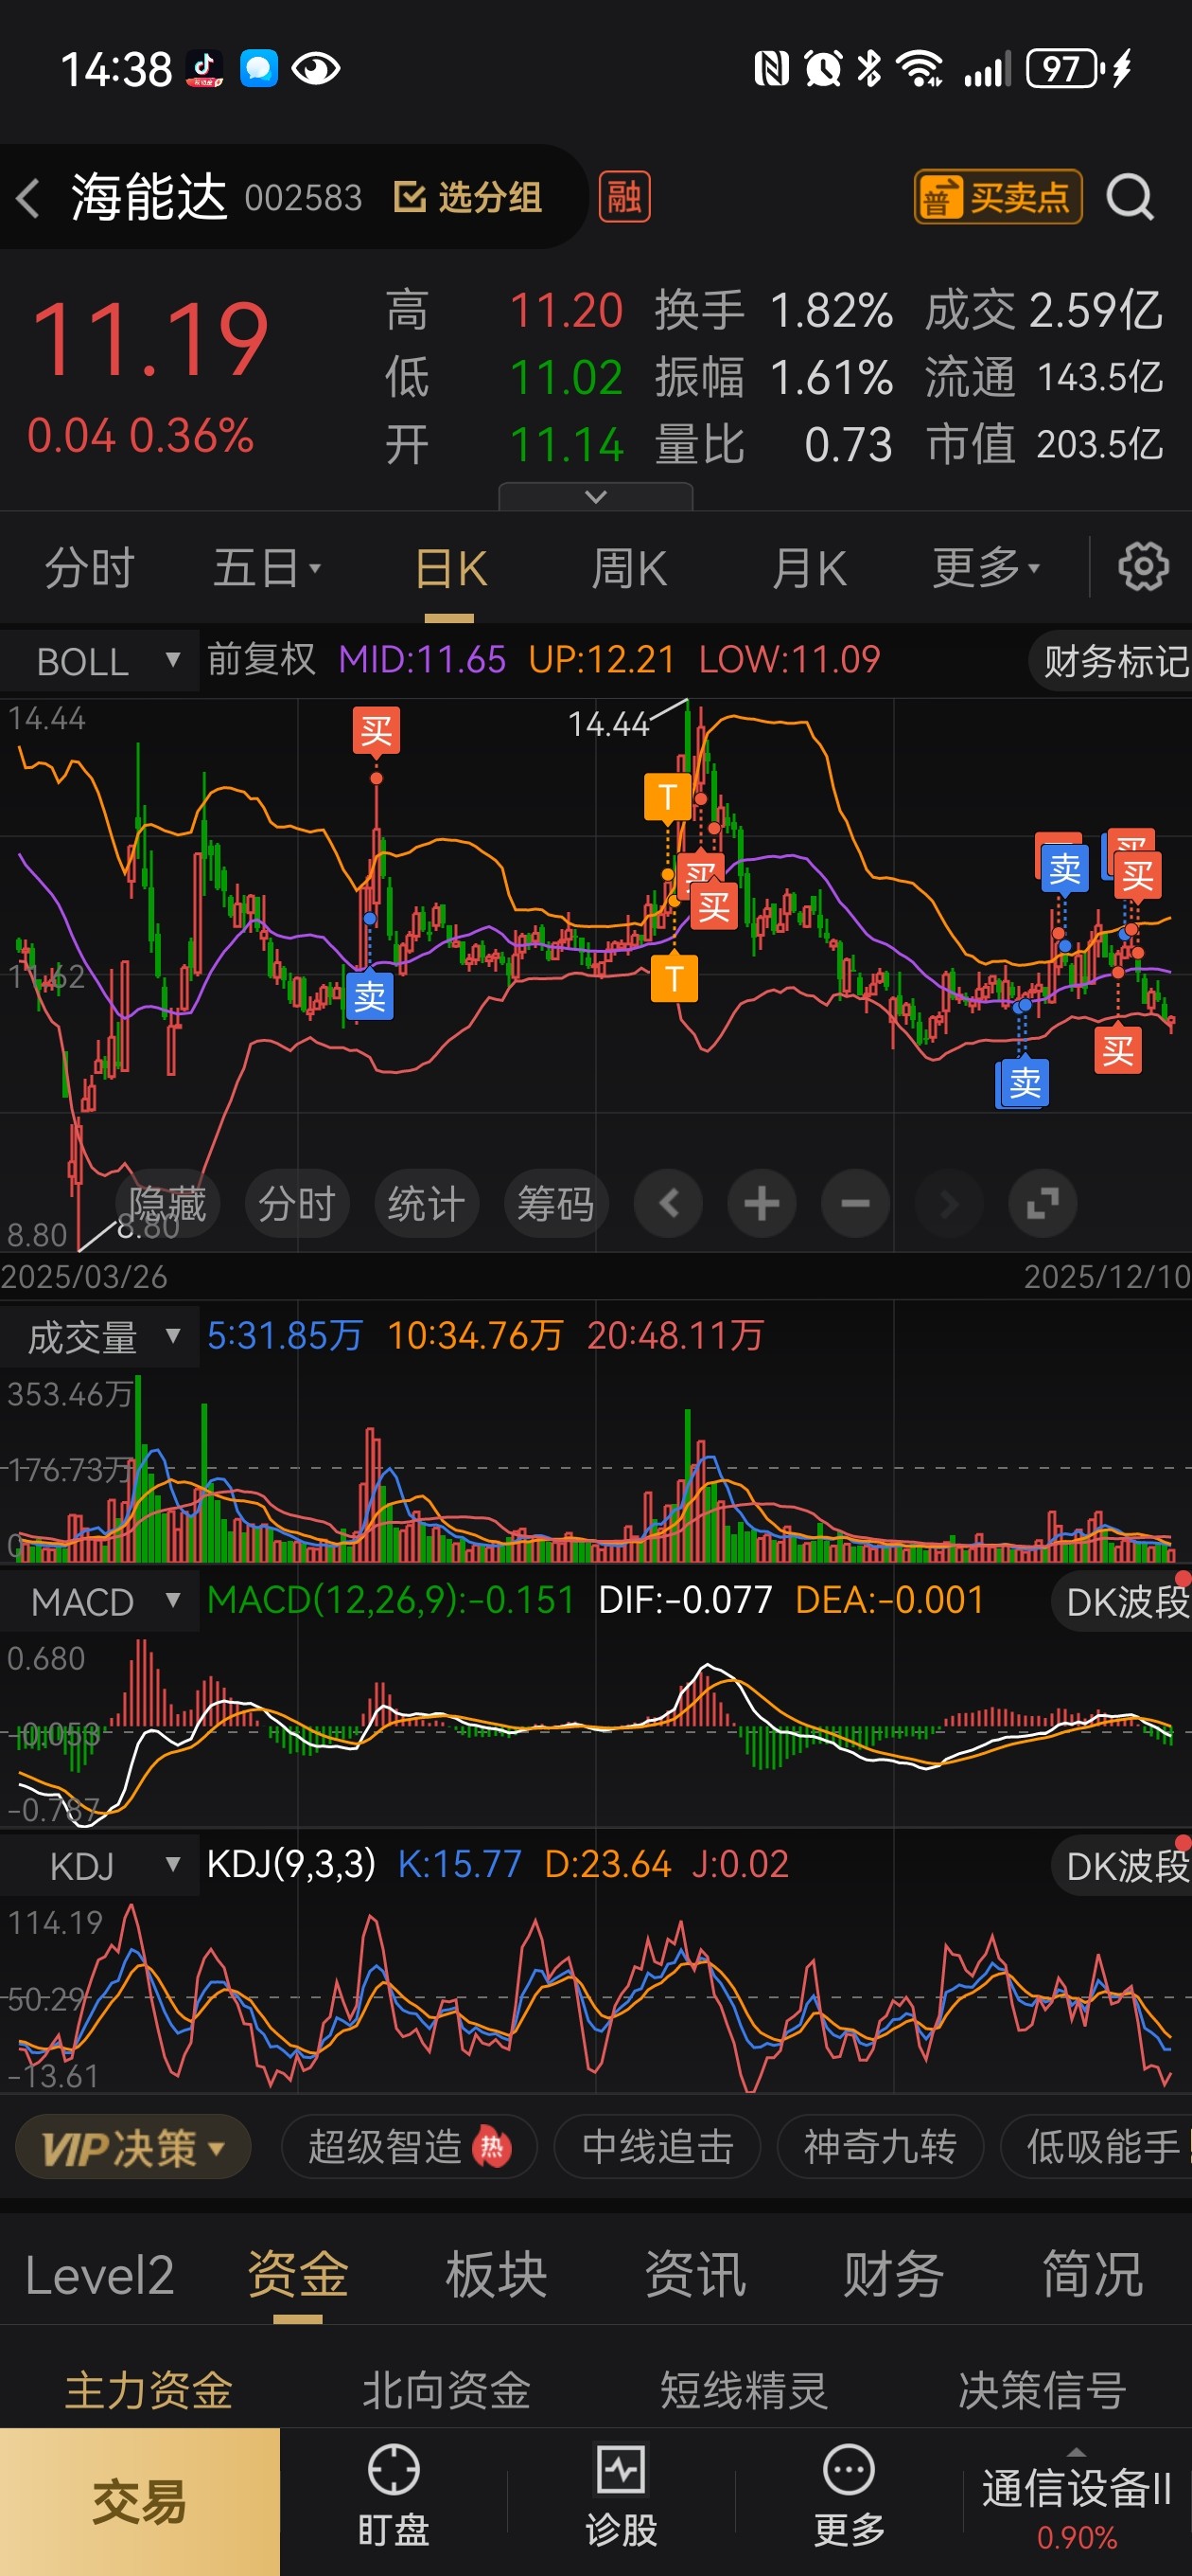The width and height of the screenshot is (1192, 2576).
Task: Hide chart toolbar via 隐藏
Action: (x=167, y=1203)
